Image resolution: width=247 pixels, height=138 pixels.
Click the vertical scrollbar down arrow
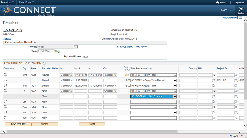[x=245, y=126]
